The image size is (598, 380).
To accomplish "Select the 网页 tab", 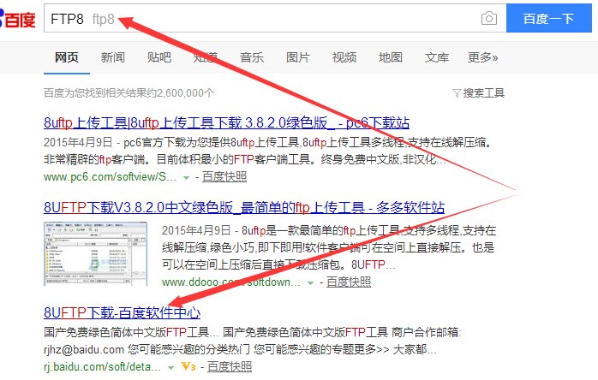I will click(67, 57).
